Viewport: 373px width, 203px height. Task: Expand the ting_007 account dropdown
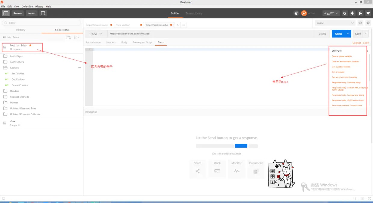[x=331, y=13]
